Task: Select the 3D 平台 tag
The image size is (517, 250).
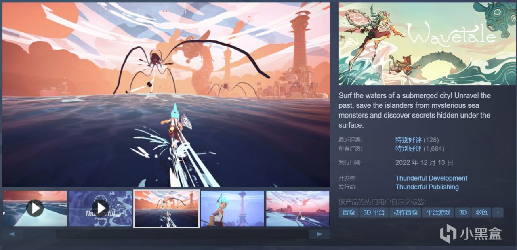Action: [x=374, y=212]
